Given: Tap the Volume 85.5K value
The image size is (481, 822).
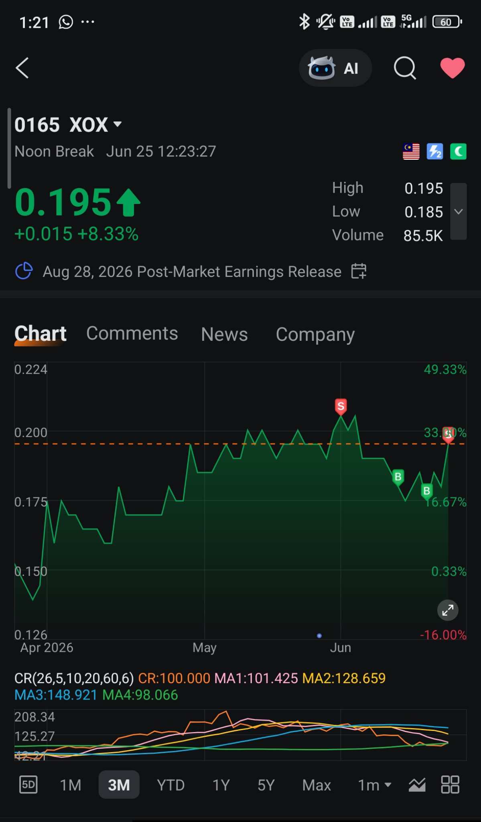Looking at the screenshot, I should point(423,236).
